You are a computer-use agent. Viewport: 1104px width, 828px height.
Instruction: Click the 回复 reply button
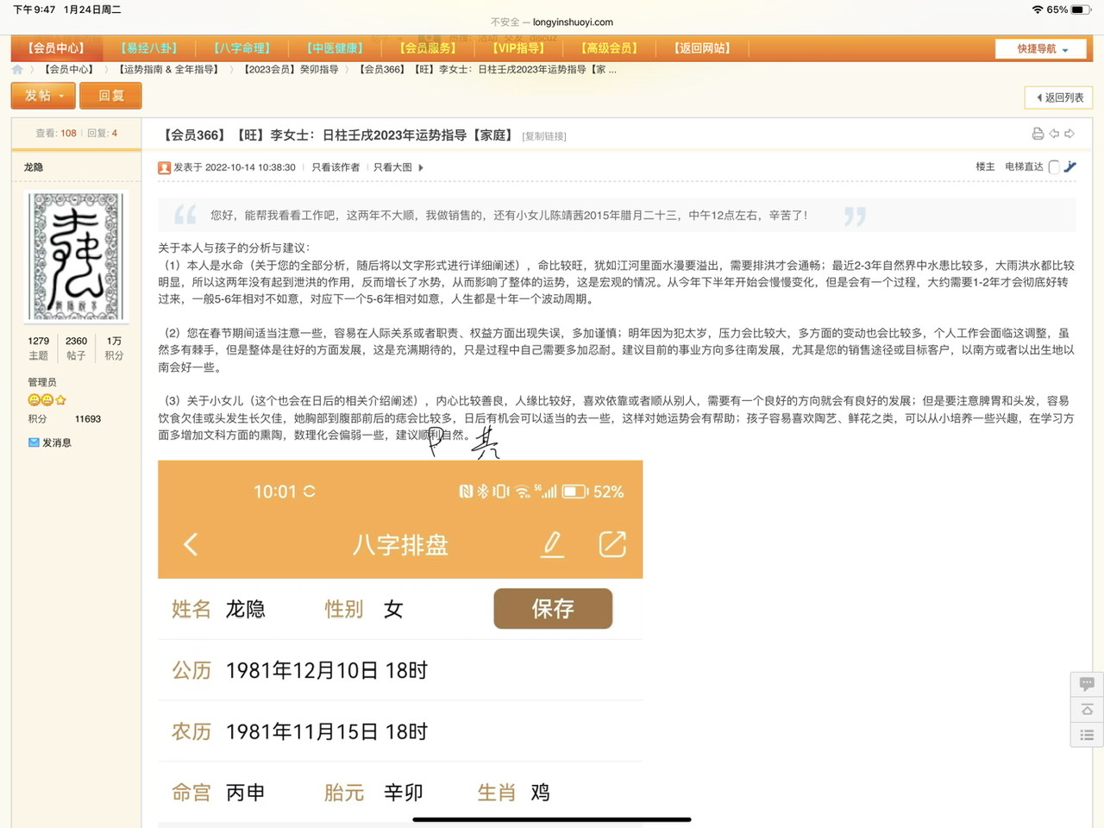coord(110,96)
